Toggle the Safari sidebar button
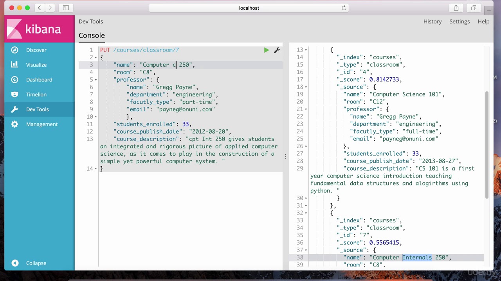501x281 pixels. [66, 8]
